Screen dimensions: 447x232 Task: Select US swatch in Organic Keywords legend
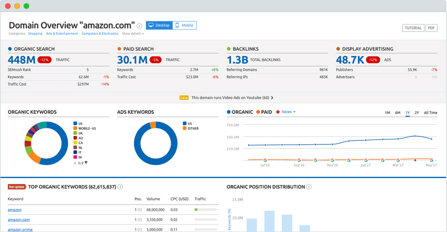[x=75, y=123]
